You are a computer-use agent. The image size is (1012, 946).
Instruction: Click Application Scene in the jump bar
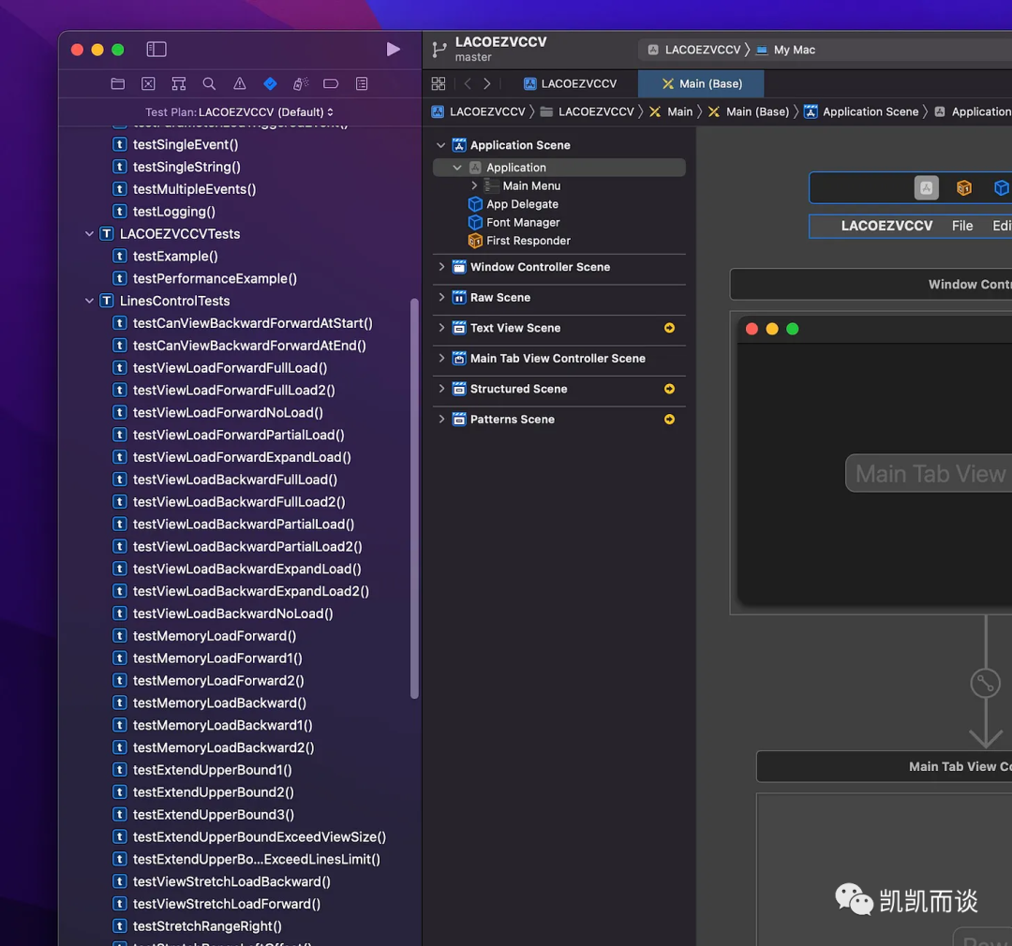coord(862,111)
